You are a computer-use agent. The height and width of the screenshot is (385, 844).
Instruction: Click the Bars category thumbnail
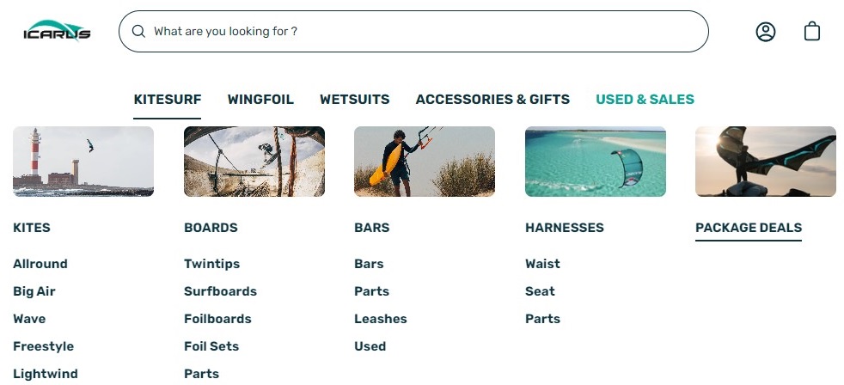click(x=425, y=162)
